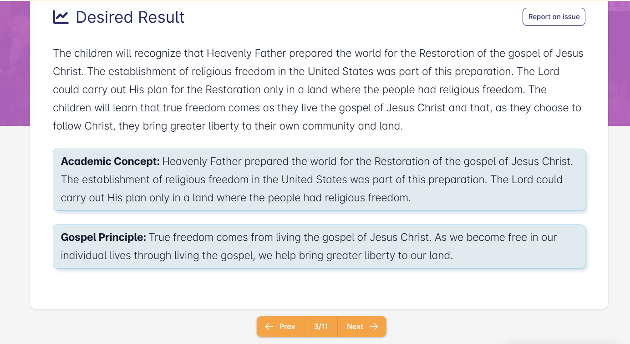Viewport: 630px width, 344px height.
Task: Go back using the Prev label
Action: 287,327
